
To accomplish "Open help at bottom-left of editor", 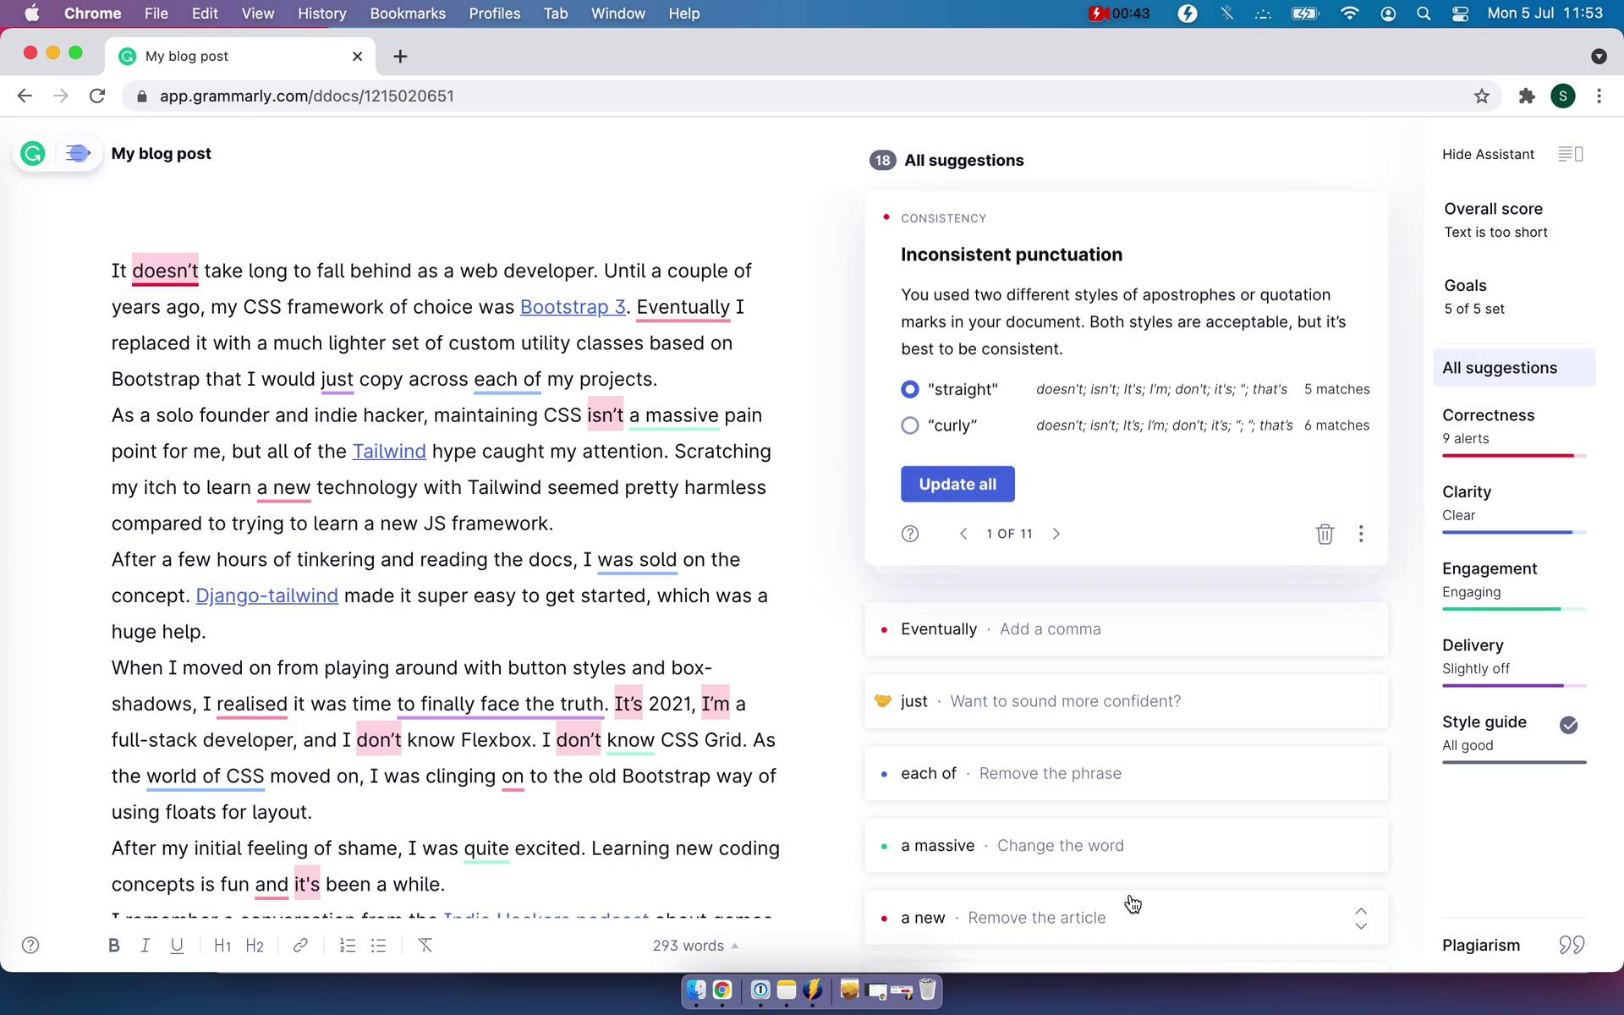I will tap(30, 946).
